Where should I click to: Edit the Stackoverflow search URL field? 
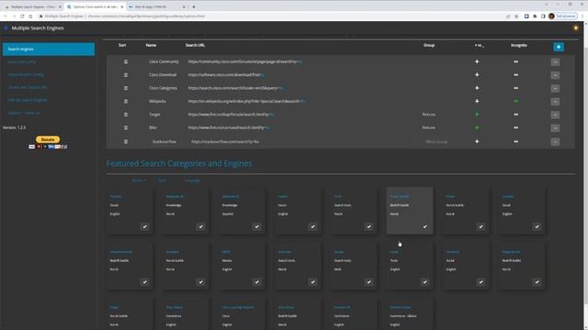(x=302, y=142)
